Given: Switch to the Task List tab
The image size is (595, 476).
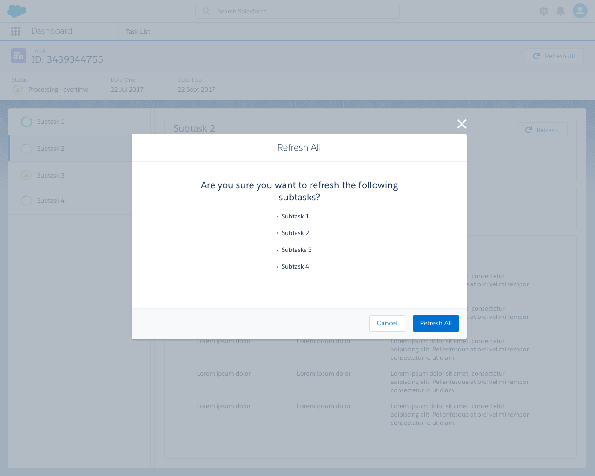Looking at the screenshot, I should (138, 32).
